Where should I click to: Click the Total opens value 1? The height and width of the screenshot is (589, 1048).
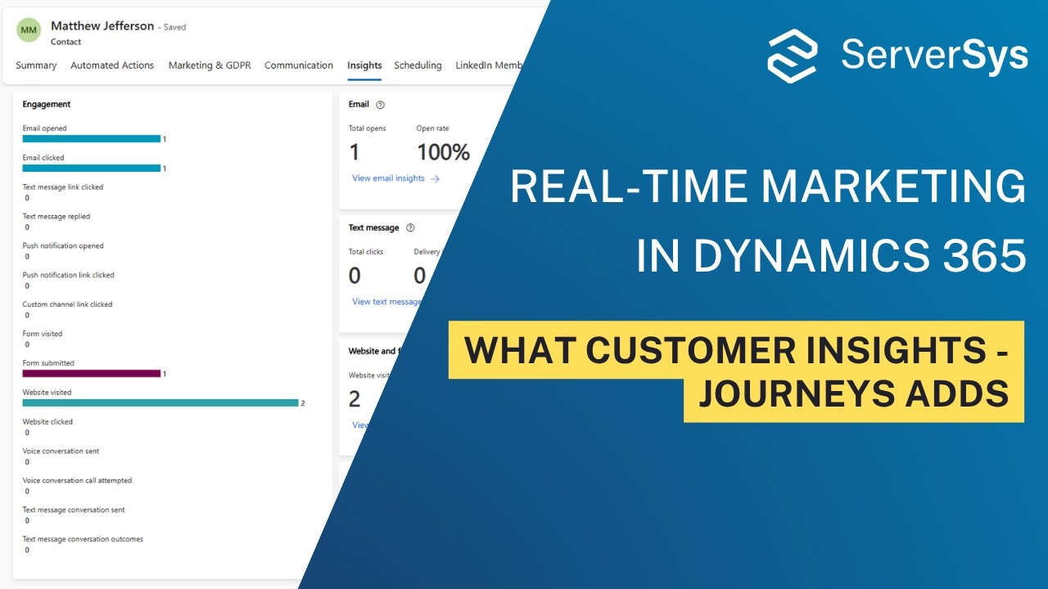(355, 152)
